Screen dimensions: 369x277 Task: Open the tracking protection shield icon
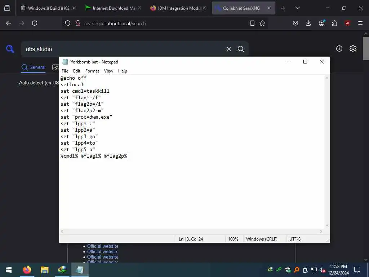coord(68,23)
